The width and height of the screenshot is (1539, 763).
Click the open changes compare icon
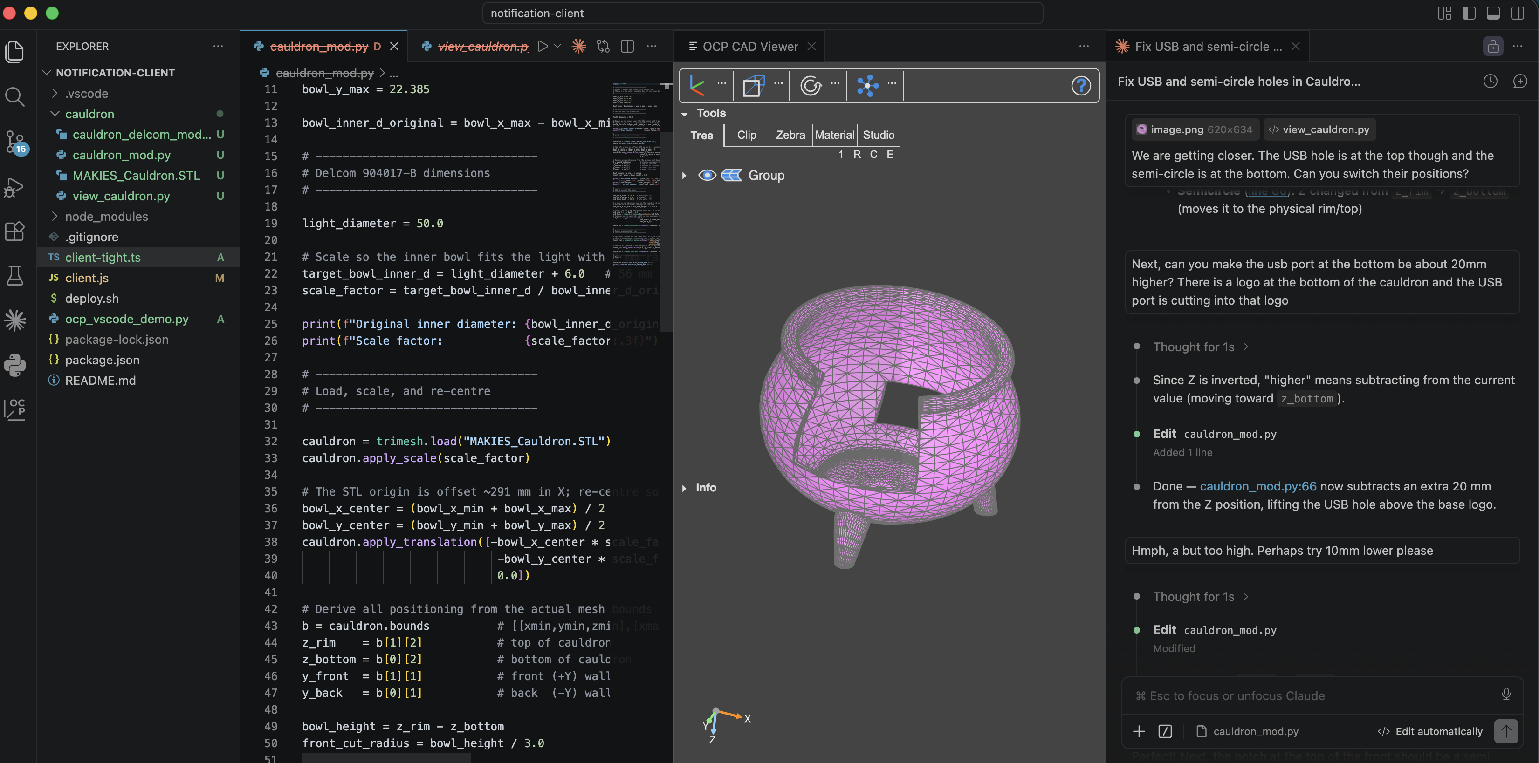point(604,46)
